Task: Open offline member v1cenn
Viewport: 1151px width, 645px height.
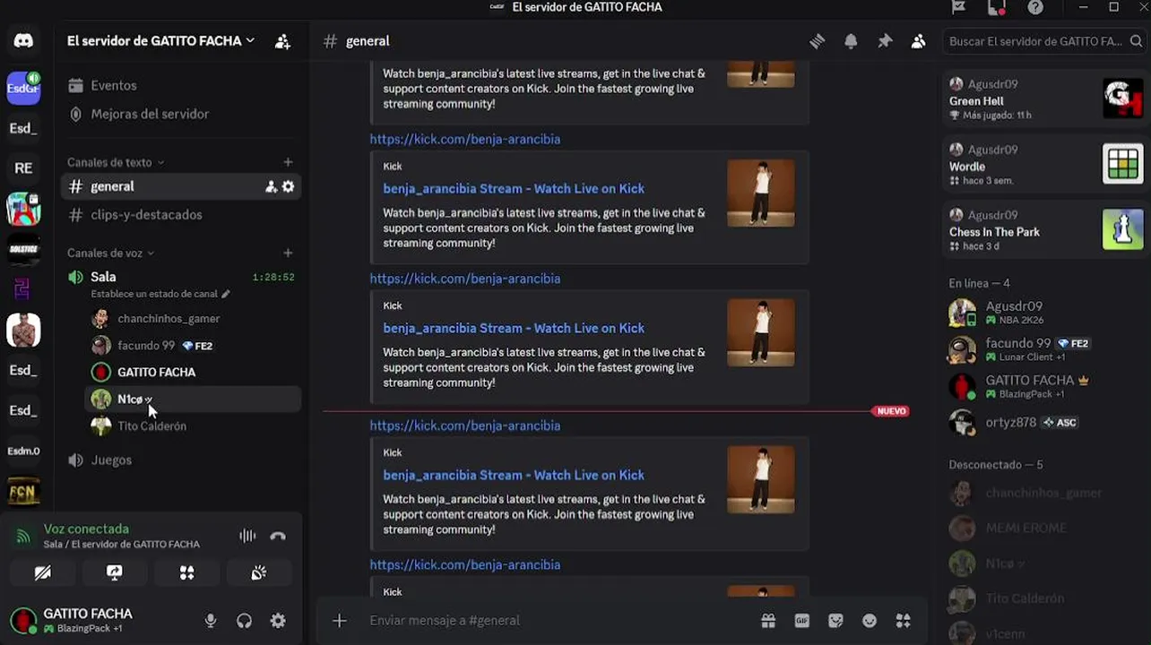Action: [x=1044, y=633]
